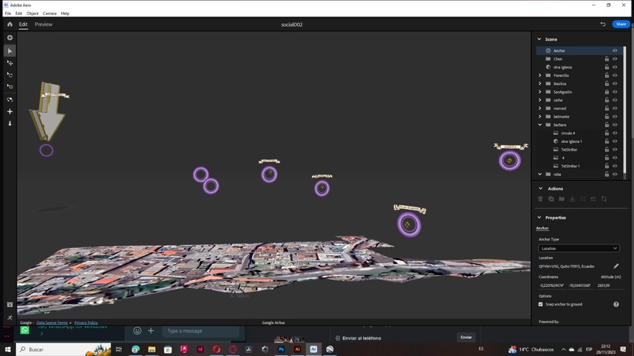The width and height of the screenshot is (634, 356).
Task: Expand the merced group
Action: 540,108
